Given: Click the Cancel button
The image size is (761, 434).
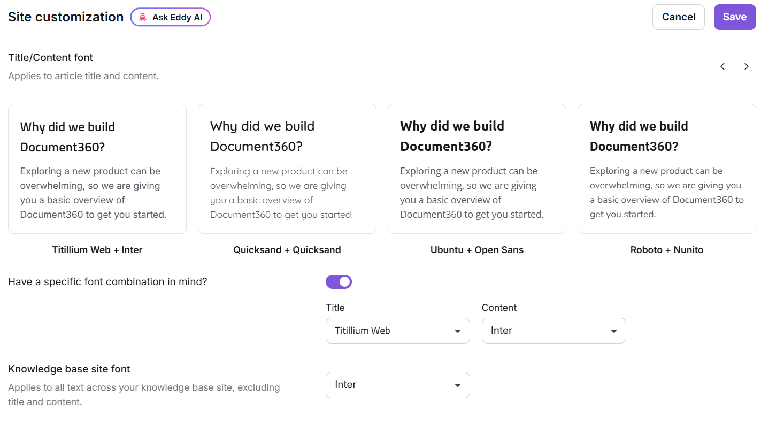Looking at the screenshot, I should (679, 17).
